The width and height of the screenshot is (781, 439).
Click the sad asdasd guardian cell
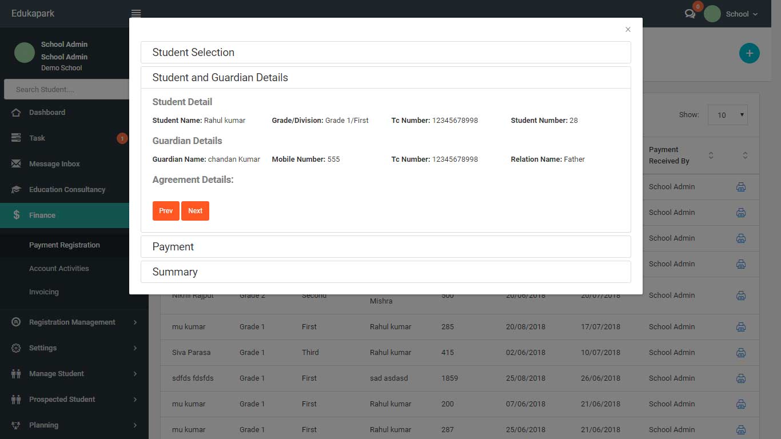(x=389, y=378)
